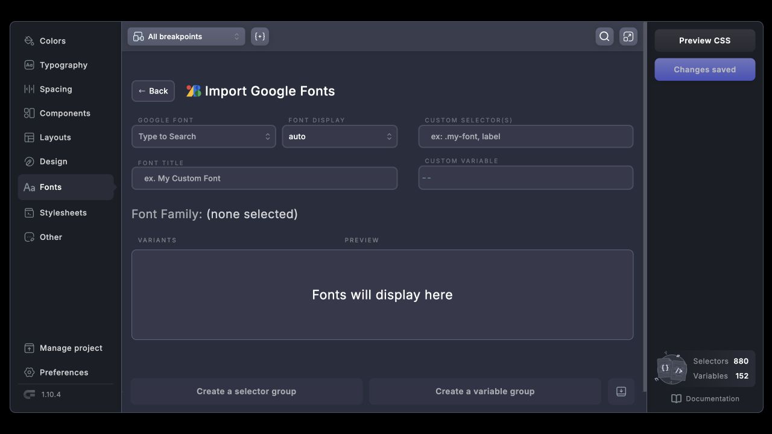Open the Documentation link
This screenshot has width=772, height=434.
pyautogui.click(x=712, y=398)
